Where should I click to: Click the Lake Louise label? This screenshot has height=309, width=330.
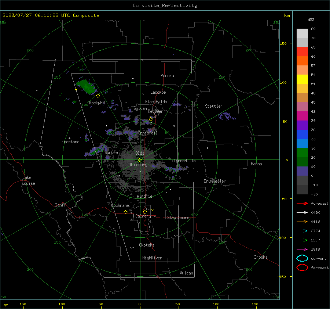28,180
